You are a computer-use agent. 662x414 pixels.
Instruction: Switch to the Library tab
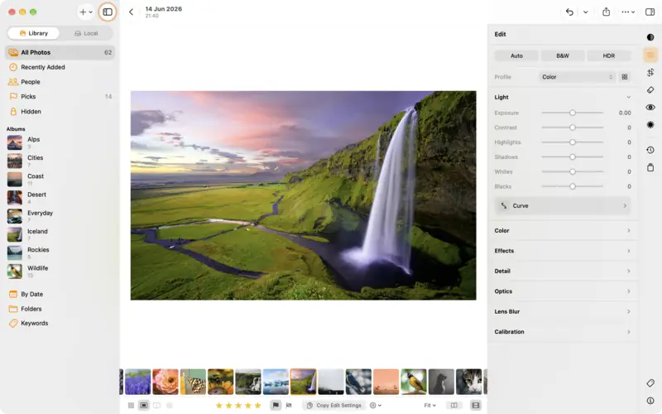click(34, 33)
